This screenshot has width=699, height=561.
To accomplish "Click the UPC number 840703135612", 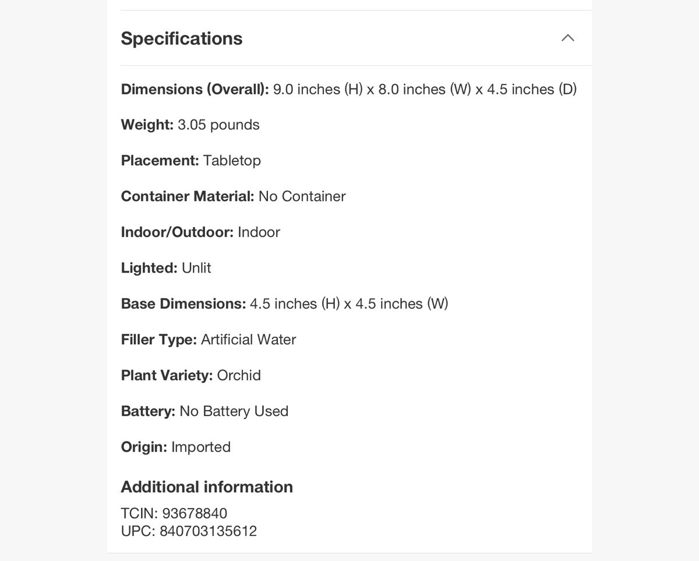I will click(x=208, y=531).
